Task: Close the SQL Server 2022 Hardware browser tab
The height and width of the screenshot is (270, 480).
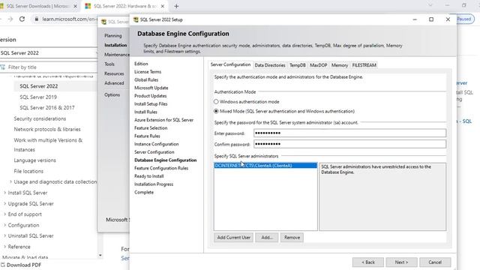Action: (x=163, y=6)
